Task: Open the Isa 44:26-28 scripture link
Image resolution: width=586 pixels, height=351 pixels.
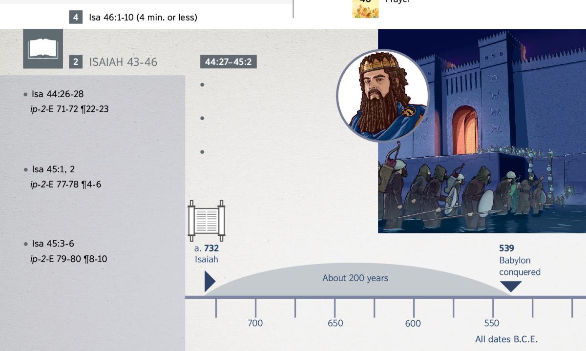Action: 58,94
